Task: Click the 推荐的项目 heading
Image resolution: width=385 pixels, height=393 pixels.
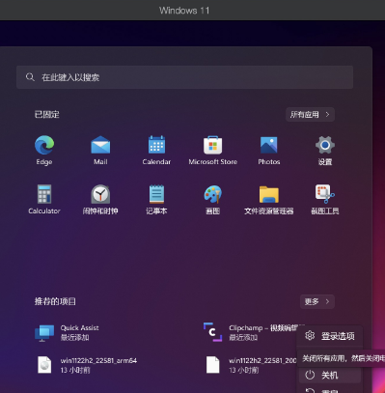Action: (x=55, y=301)
